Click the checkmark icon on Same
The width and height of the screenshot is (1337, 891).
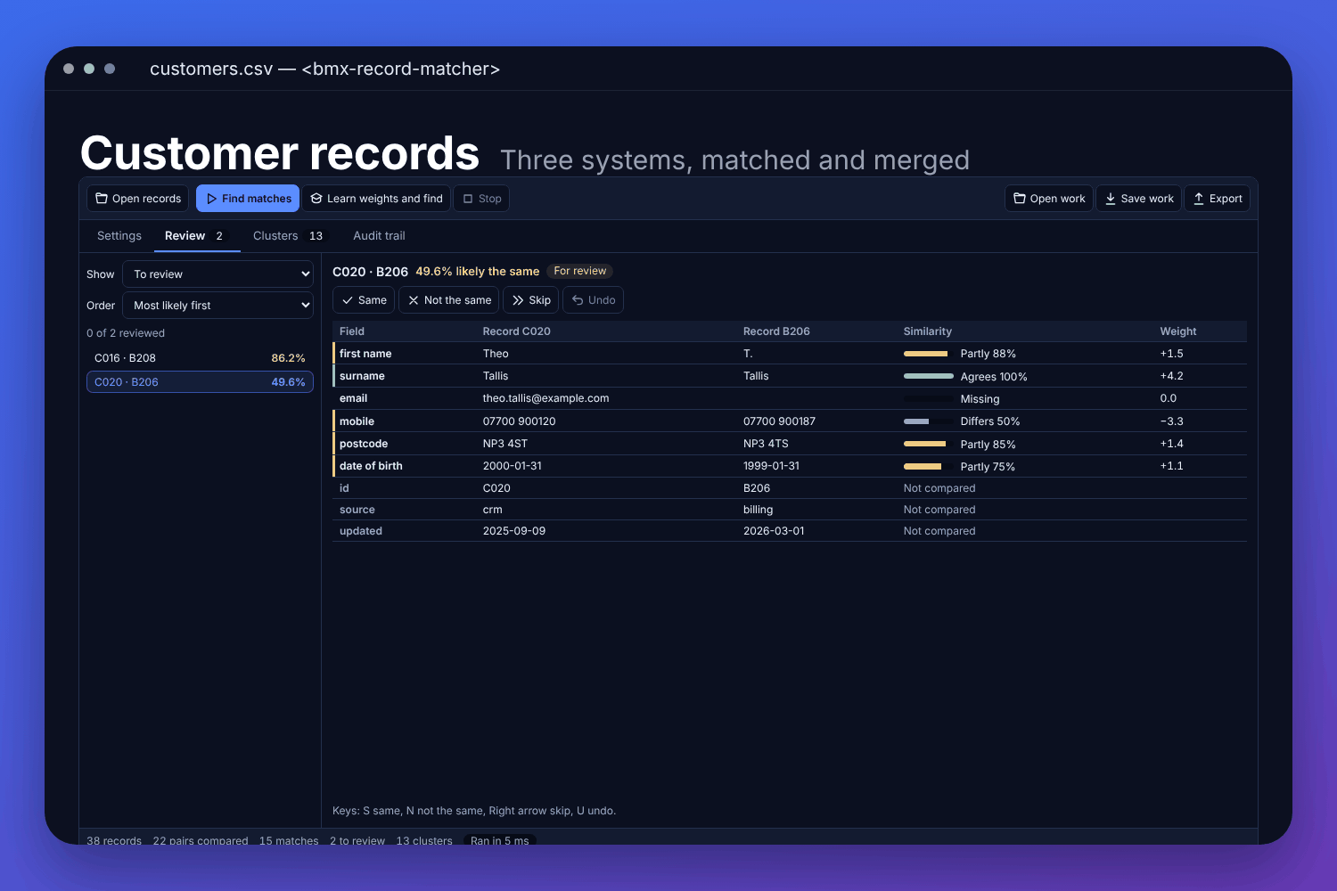coord(348,300)
